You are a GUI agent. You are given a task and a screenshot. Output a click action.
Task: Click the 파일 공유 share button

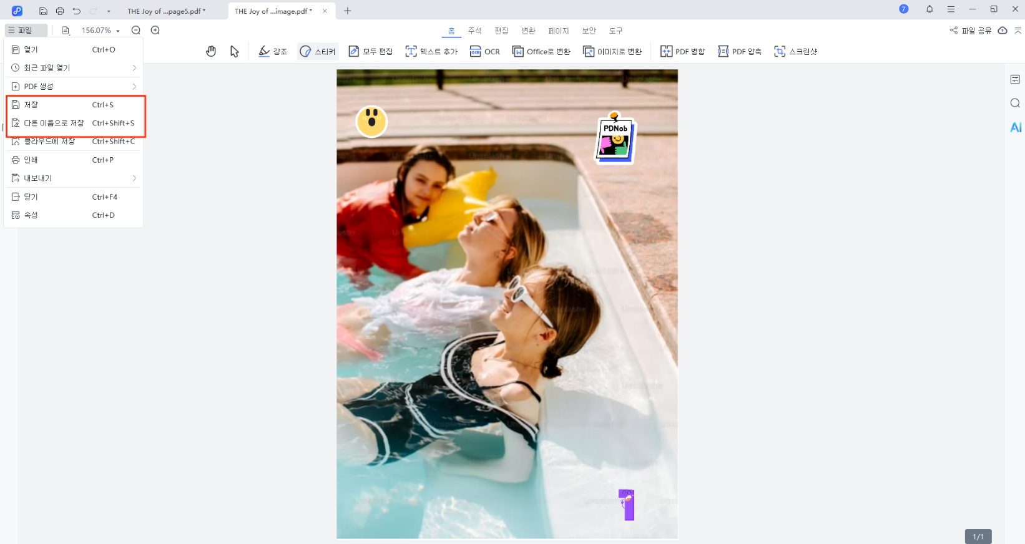coord(971,30)
